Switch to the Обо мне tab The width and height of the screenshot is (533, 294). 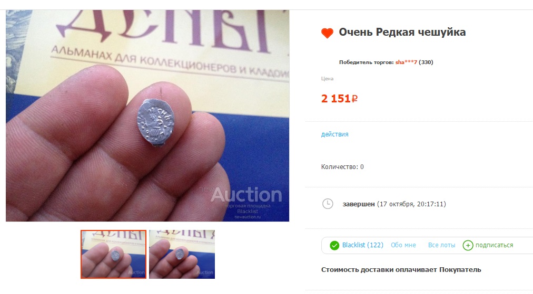[403, 245]
